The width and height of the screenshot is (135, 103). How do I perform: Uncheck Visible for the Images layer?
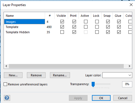click(62, 22)
